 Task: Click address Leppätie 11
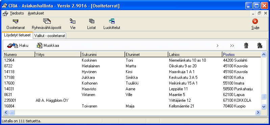178,89
